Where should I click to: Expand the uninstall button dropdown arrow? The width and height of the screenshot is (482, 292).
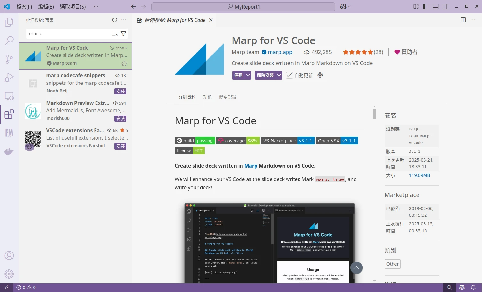(279, 76)
